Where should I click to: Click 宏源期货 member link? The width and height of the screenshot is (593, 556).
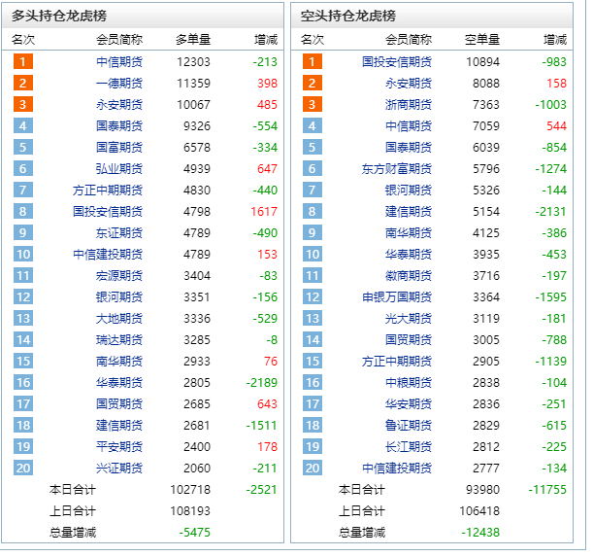point(119,276)
